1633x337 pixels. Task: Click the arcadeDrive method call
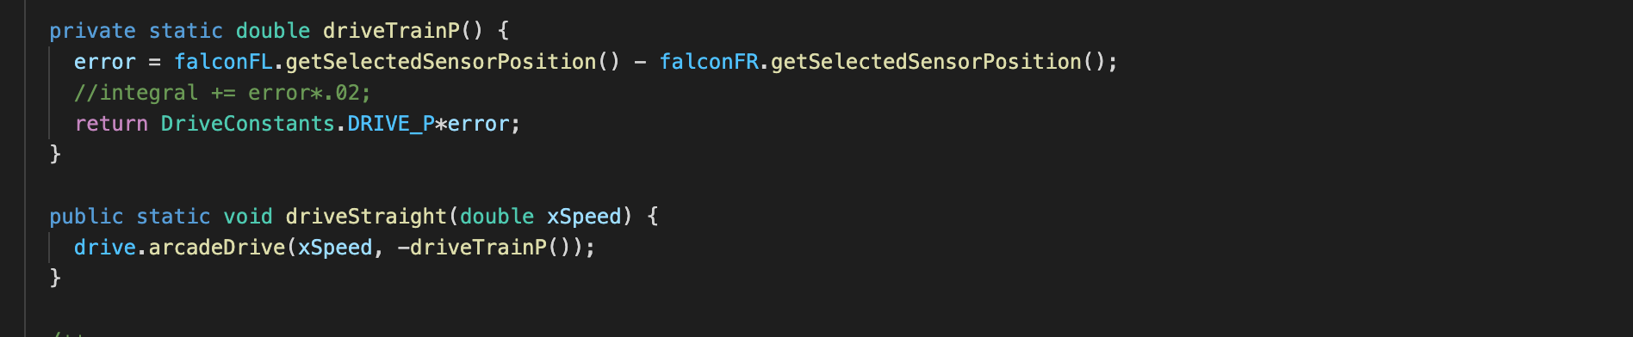point(217,248)
